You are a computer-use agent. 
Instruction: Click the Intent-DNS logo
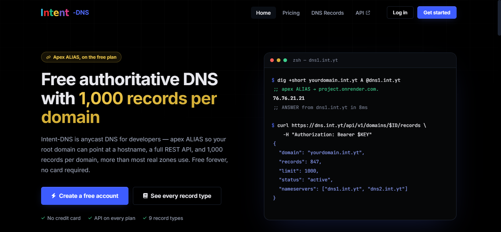(x=65, y=12)
